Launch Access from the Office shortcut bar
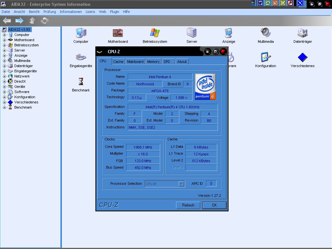 (290, 3)
